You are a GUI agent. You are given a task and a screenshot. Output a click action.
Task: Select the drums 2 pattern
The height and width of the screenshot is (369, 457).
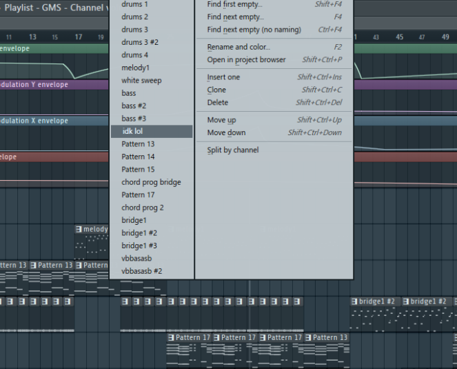point(152,17)
